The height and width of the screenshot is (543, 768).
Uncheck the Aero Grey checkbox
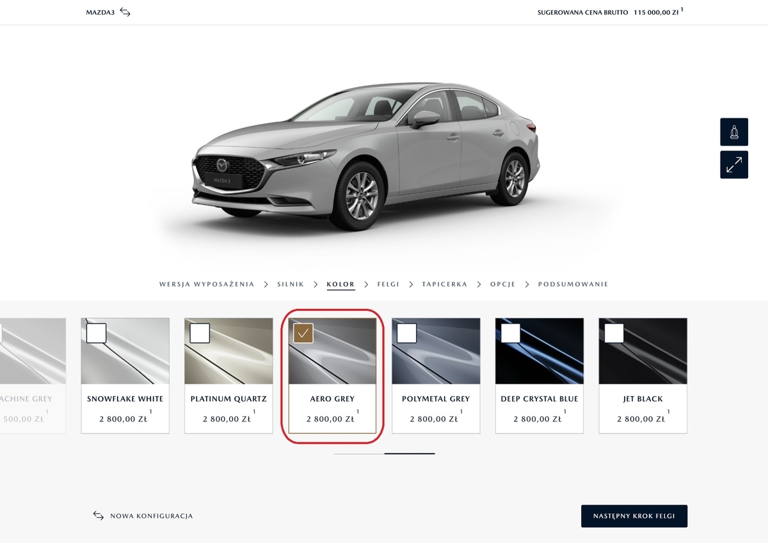(x=303, y=333)
